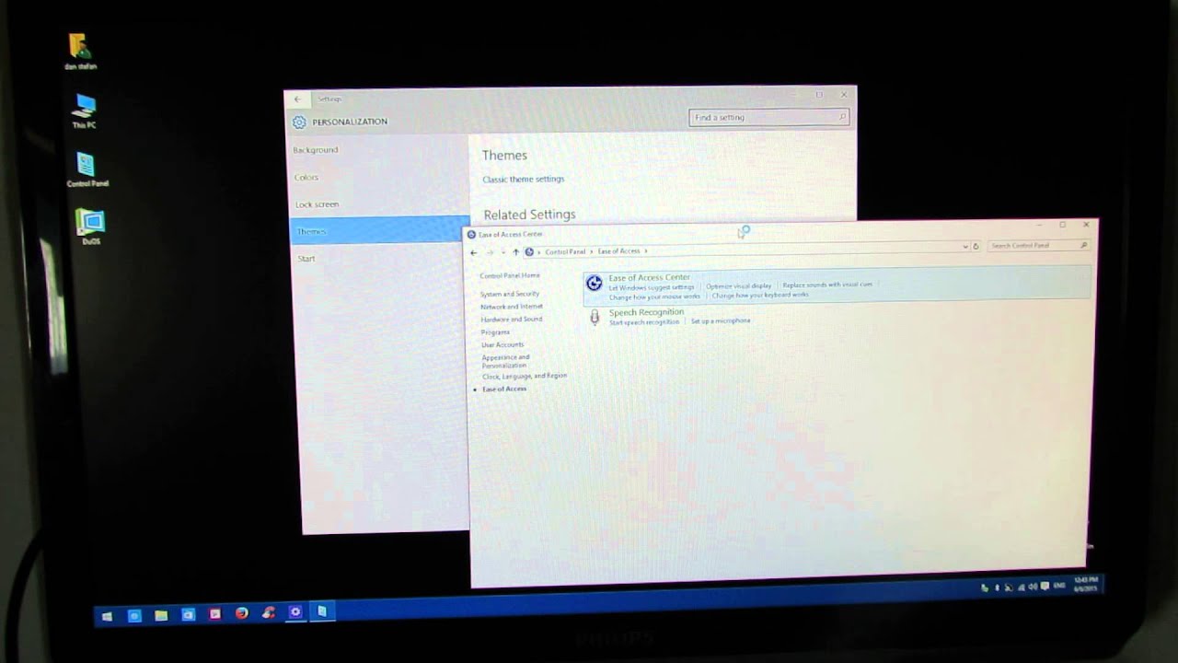Open the Start menu button on taskbar
This screenshot has width=1178, height=663.
[108, 615]
